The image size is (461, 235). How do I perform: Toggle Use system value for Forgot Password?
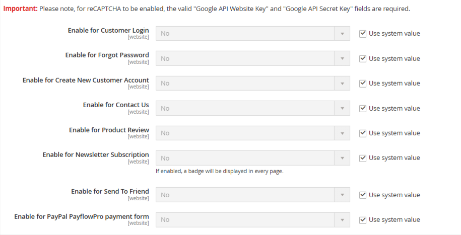click(x=363, y=58)
